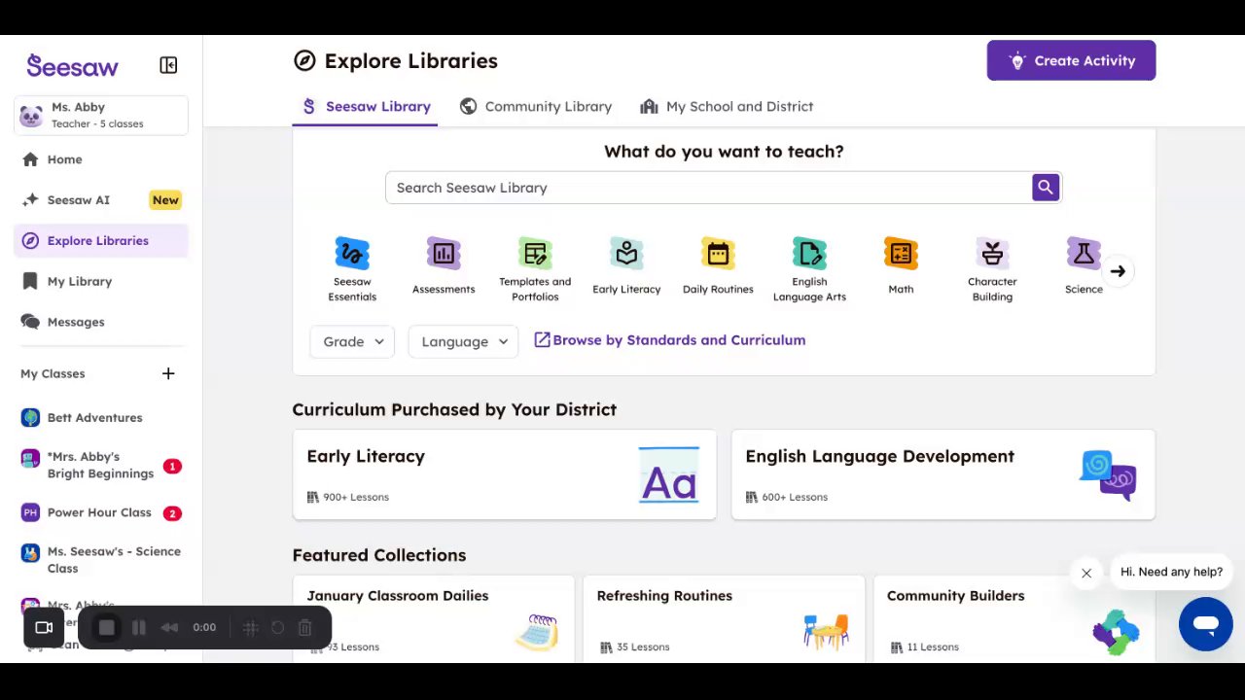Click the Science Class icon
Screen dimensions: 1245x700
pyautogui.click(x=30, y=552)
